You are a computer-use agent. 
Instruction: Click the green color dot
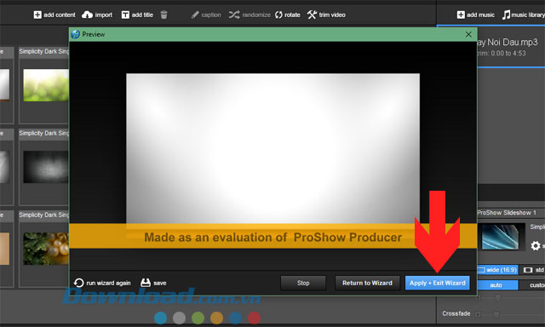198,318
